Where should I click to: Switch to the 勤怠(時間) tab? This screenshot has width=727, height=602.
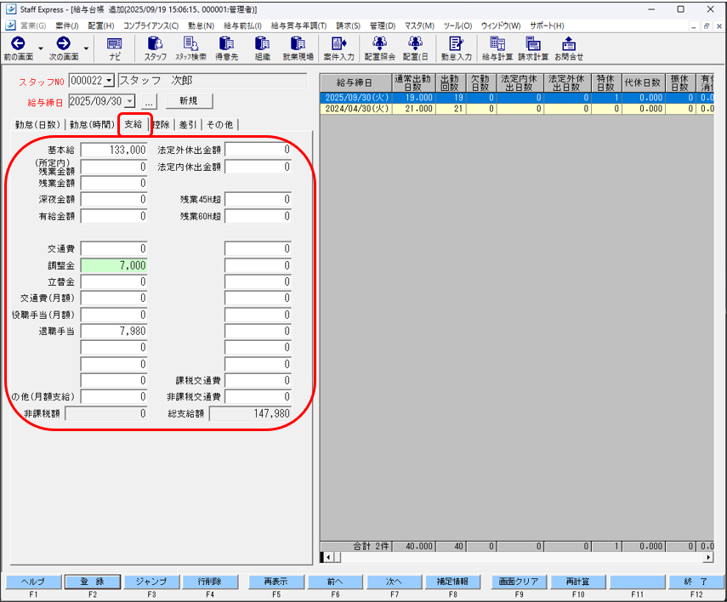click(93, 124)
